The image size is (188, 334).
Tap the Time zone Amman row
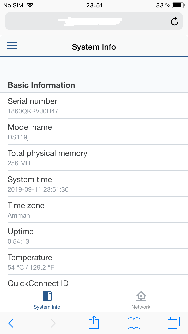point(94,210)
